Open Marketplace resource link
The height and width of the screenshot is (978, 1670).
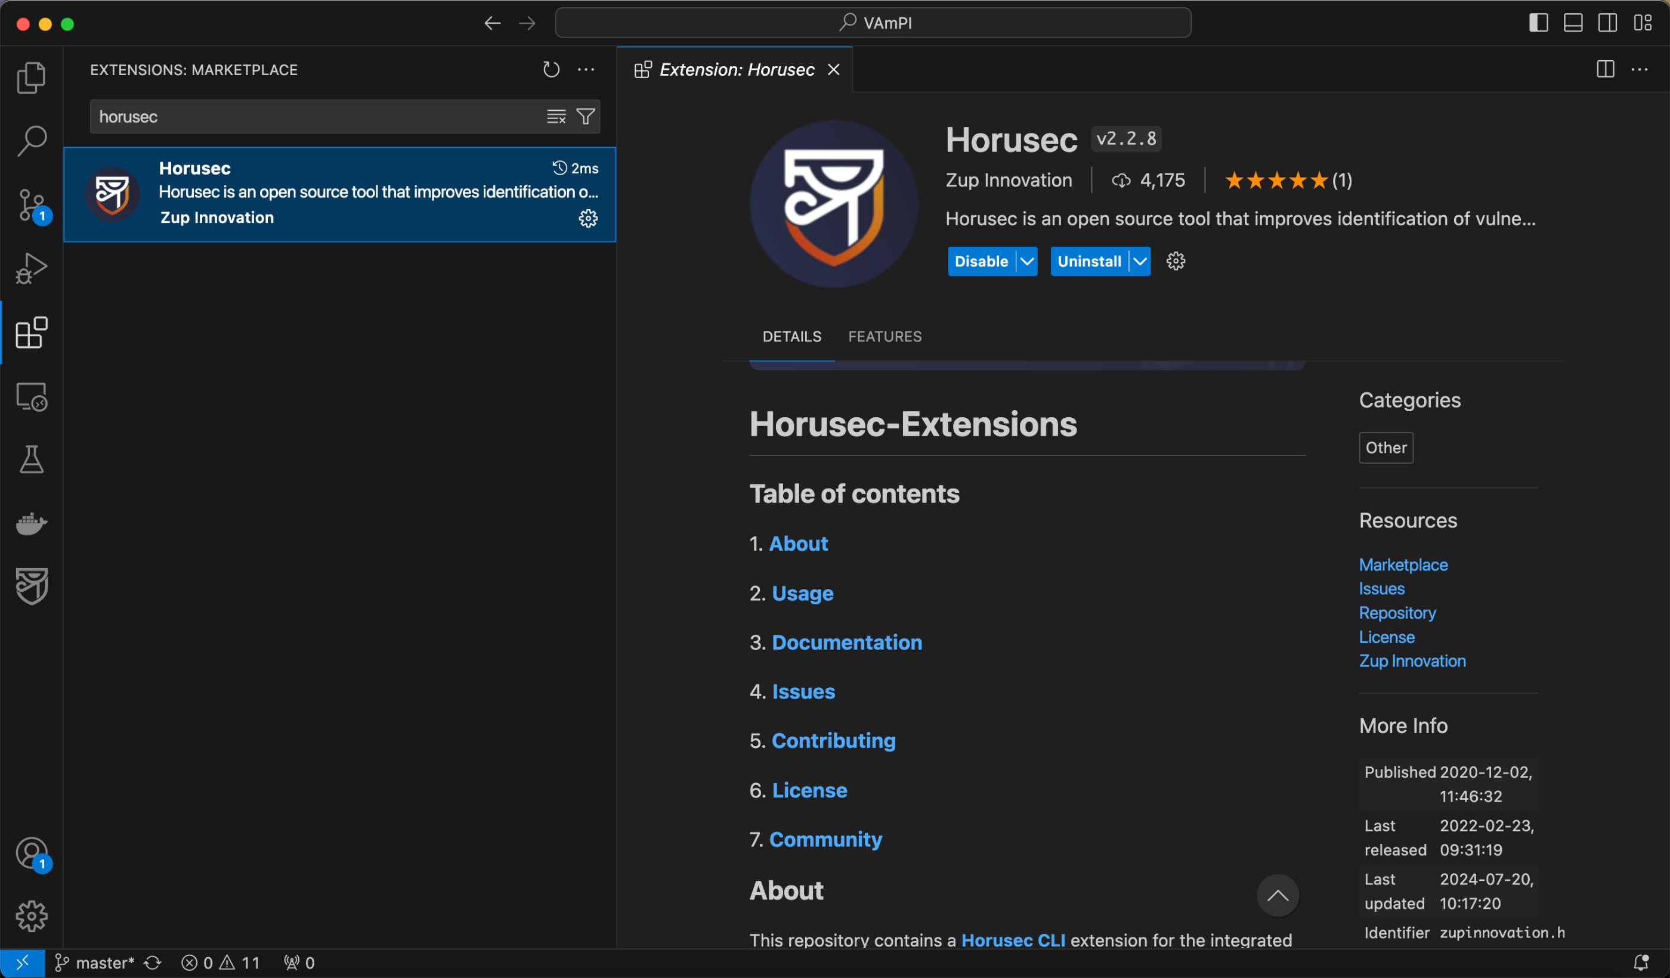point(1403,565)
